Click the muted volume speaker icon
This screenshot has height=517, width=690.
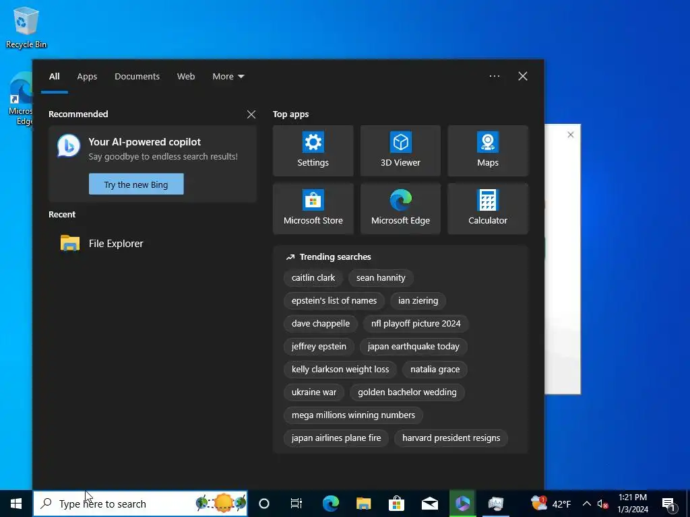(x=603, y=504)
